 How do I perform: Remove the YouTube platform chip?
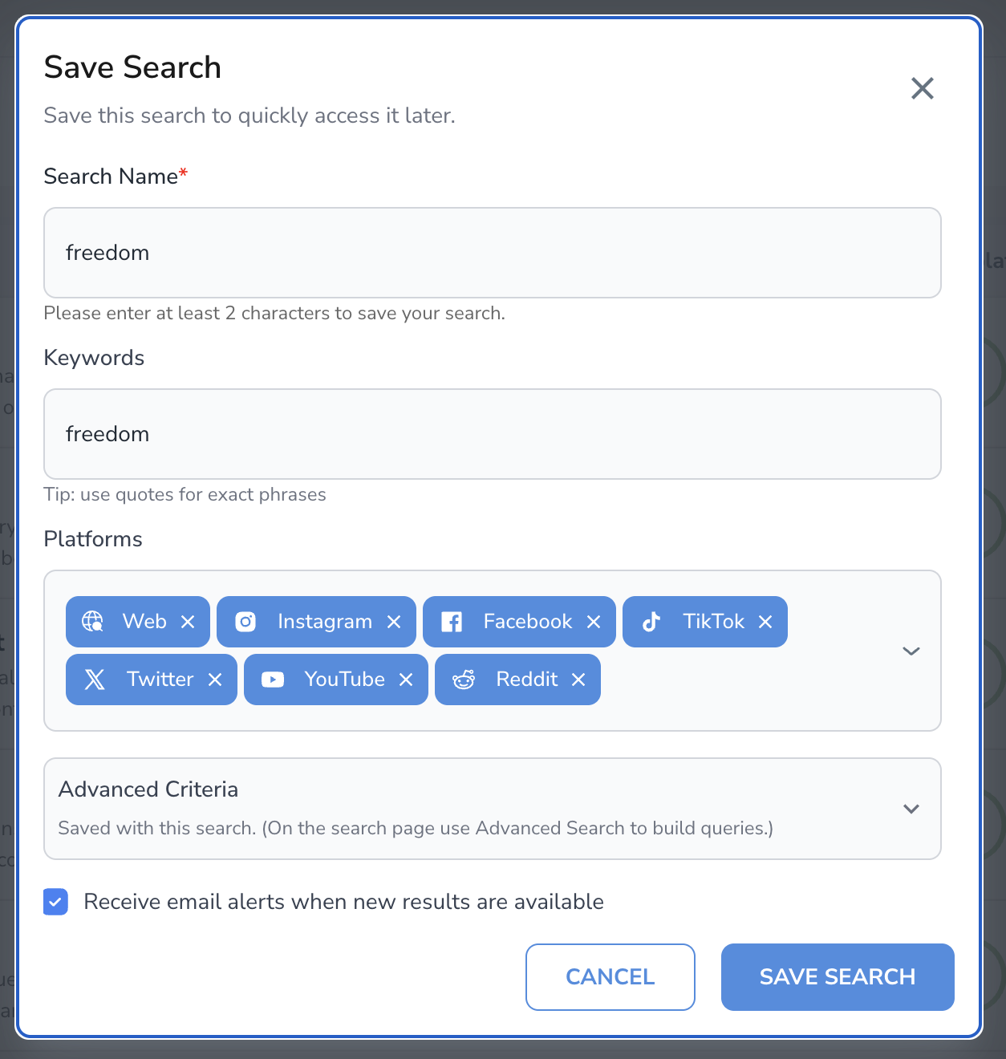[x=406, y=680]
